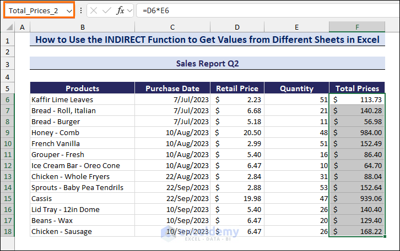Viewport: 400px width, 251px height.
Task: Click the Name Box showing Total_Prices_2
Action: coord(34,11)
